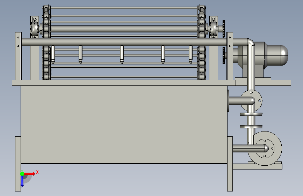Select the left upright pipe support post
The height and width of the screenshot is (196, 303).
[x=19, y=56]
